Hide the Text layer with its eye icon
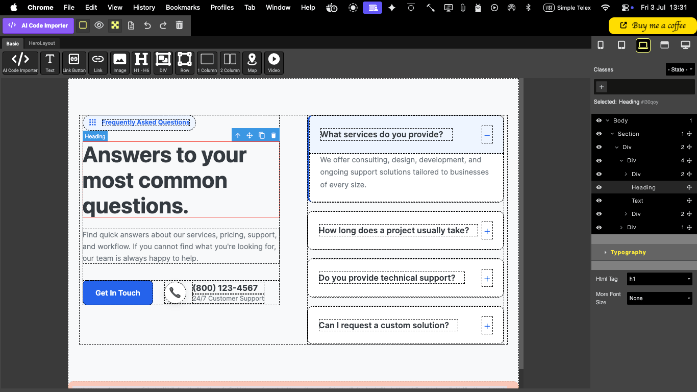 point(599,201)
